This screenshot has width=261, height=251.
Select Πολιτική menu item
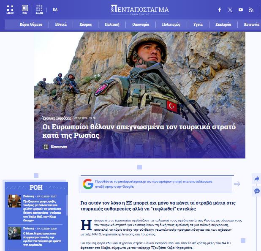[x=112, y=25]
